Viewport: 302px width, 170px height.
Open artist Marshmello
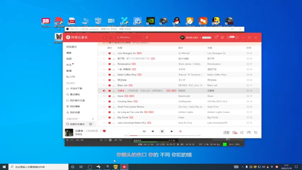click(x=184, y=96)
